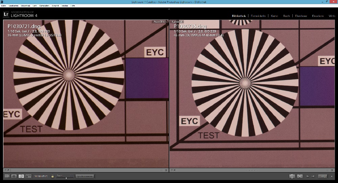The width and height of the screenshot is (338, 183).
Task: Click the P1030721.dng Select image
Action: click(86, 94)
